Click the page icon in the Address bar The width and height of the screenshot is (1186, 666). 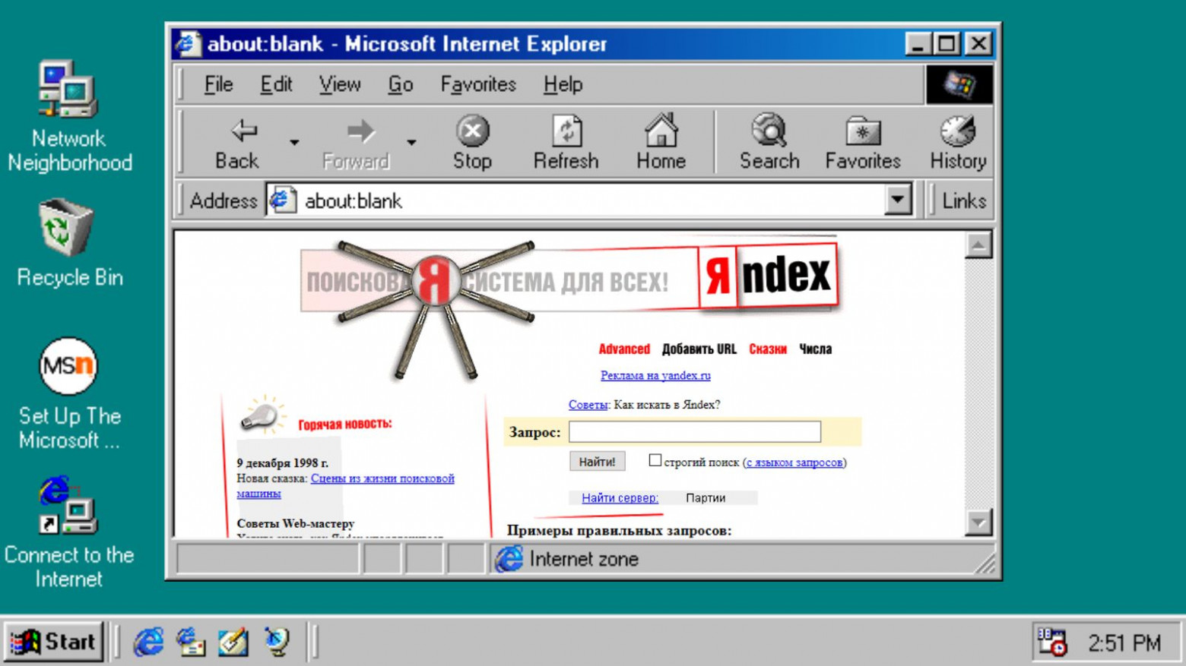click(x=283, y=200)
